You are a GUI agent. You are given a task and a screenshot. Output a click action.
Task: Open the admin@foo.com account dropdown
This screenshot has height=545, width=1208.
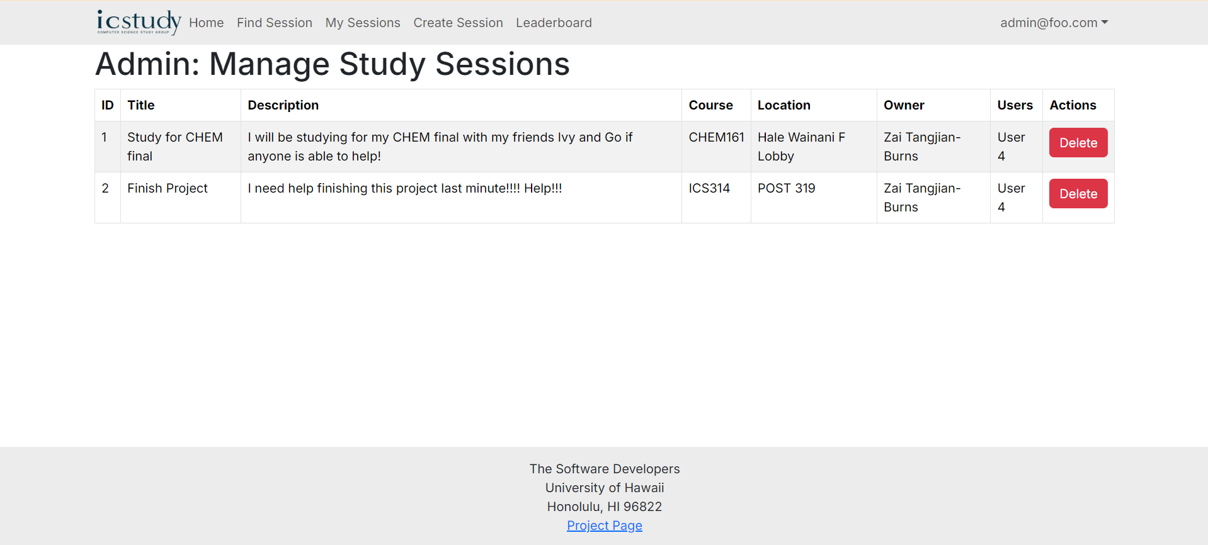(1054, 23)
